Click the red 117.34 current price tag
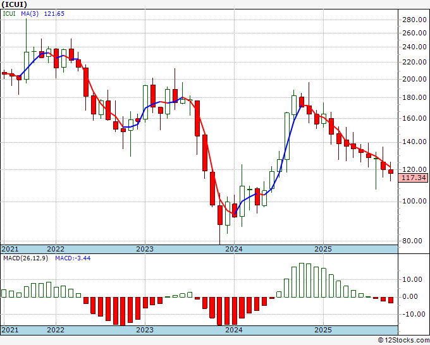 point(414,179)
